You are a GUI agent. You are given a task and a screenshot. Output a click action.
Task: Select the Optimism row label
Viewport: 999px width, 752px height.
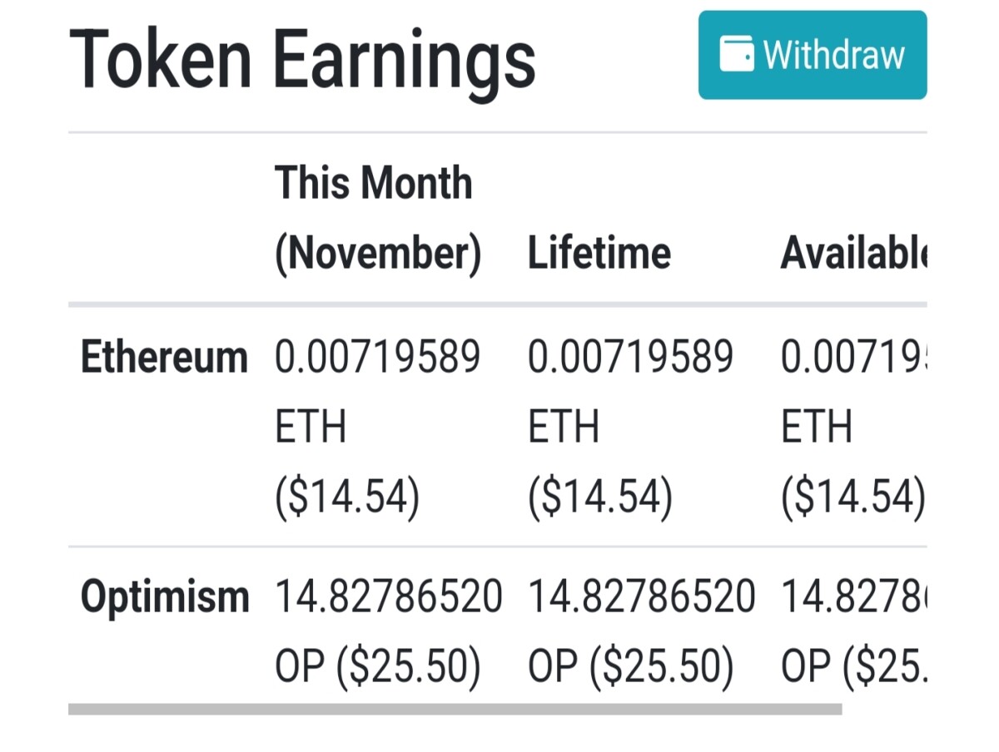pyautogui.click(x=165, y=596)
